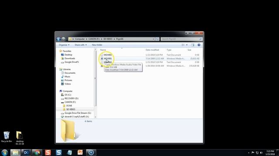Click the taskbar clock and date
Image resolution: width=279 pixels, height=156 pixels.
(270, 153)
